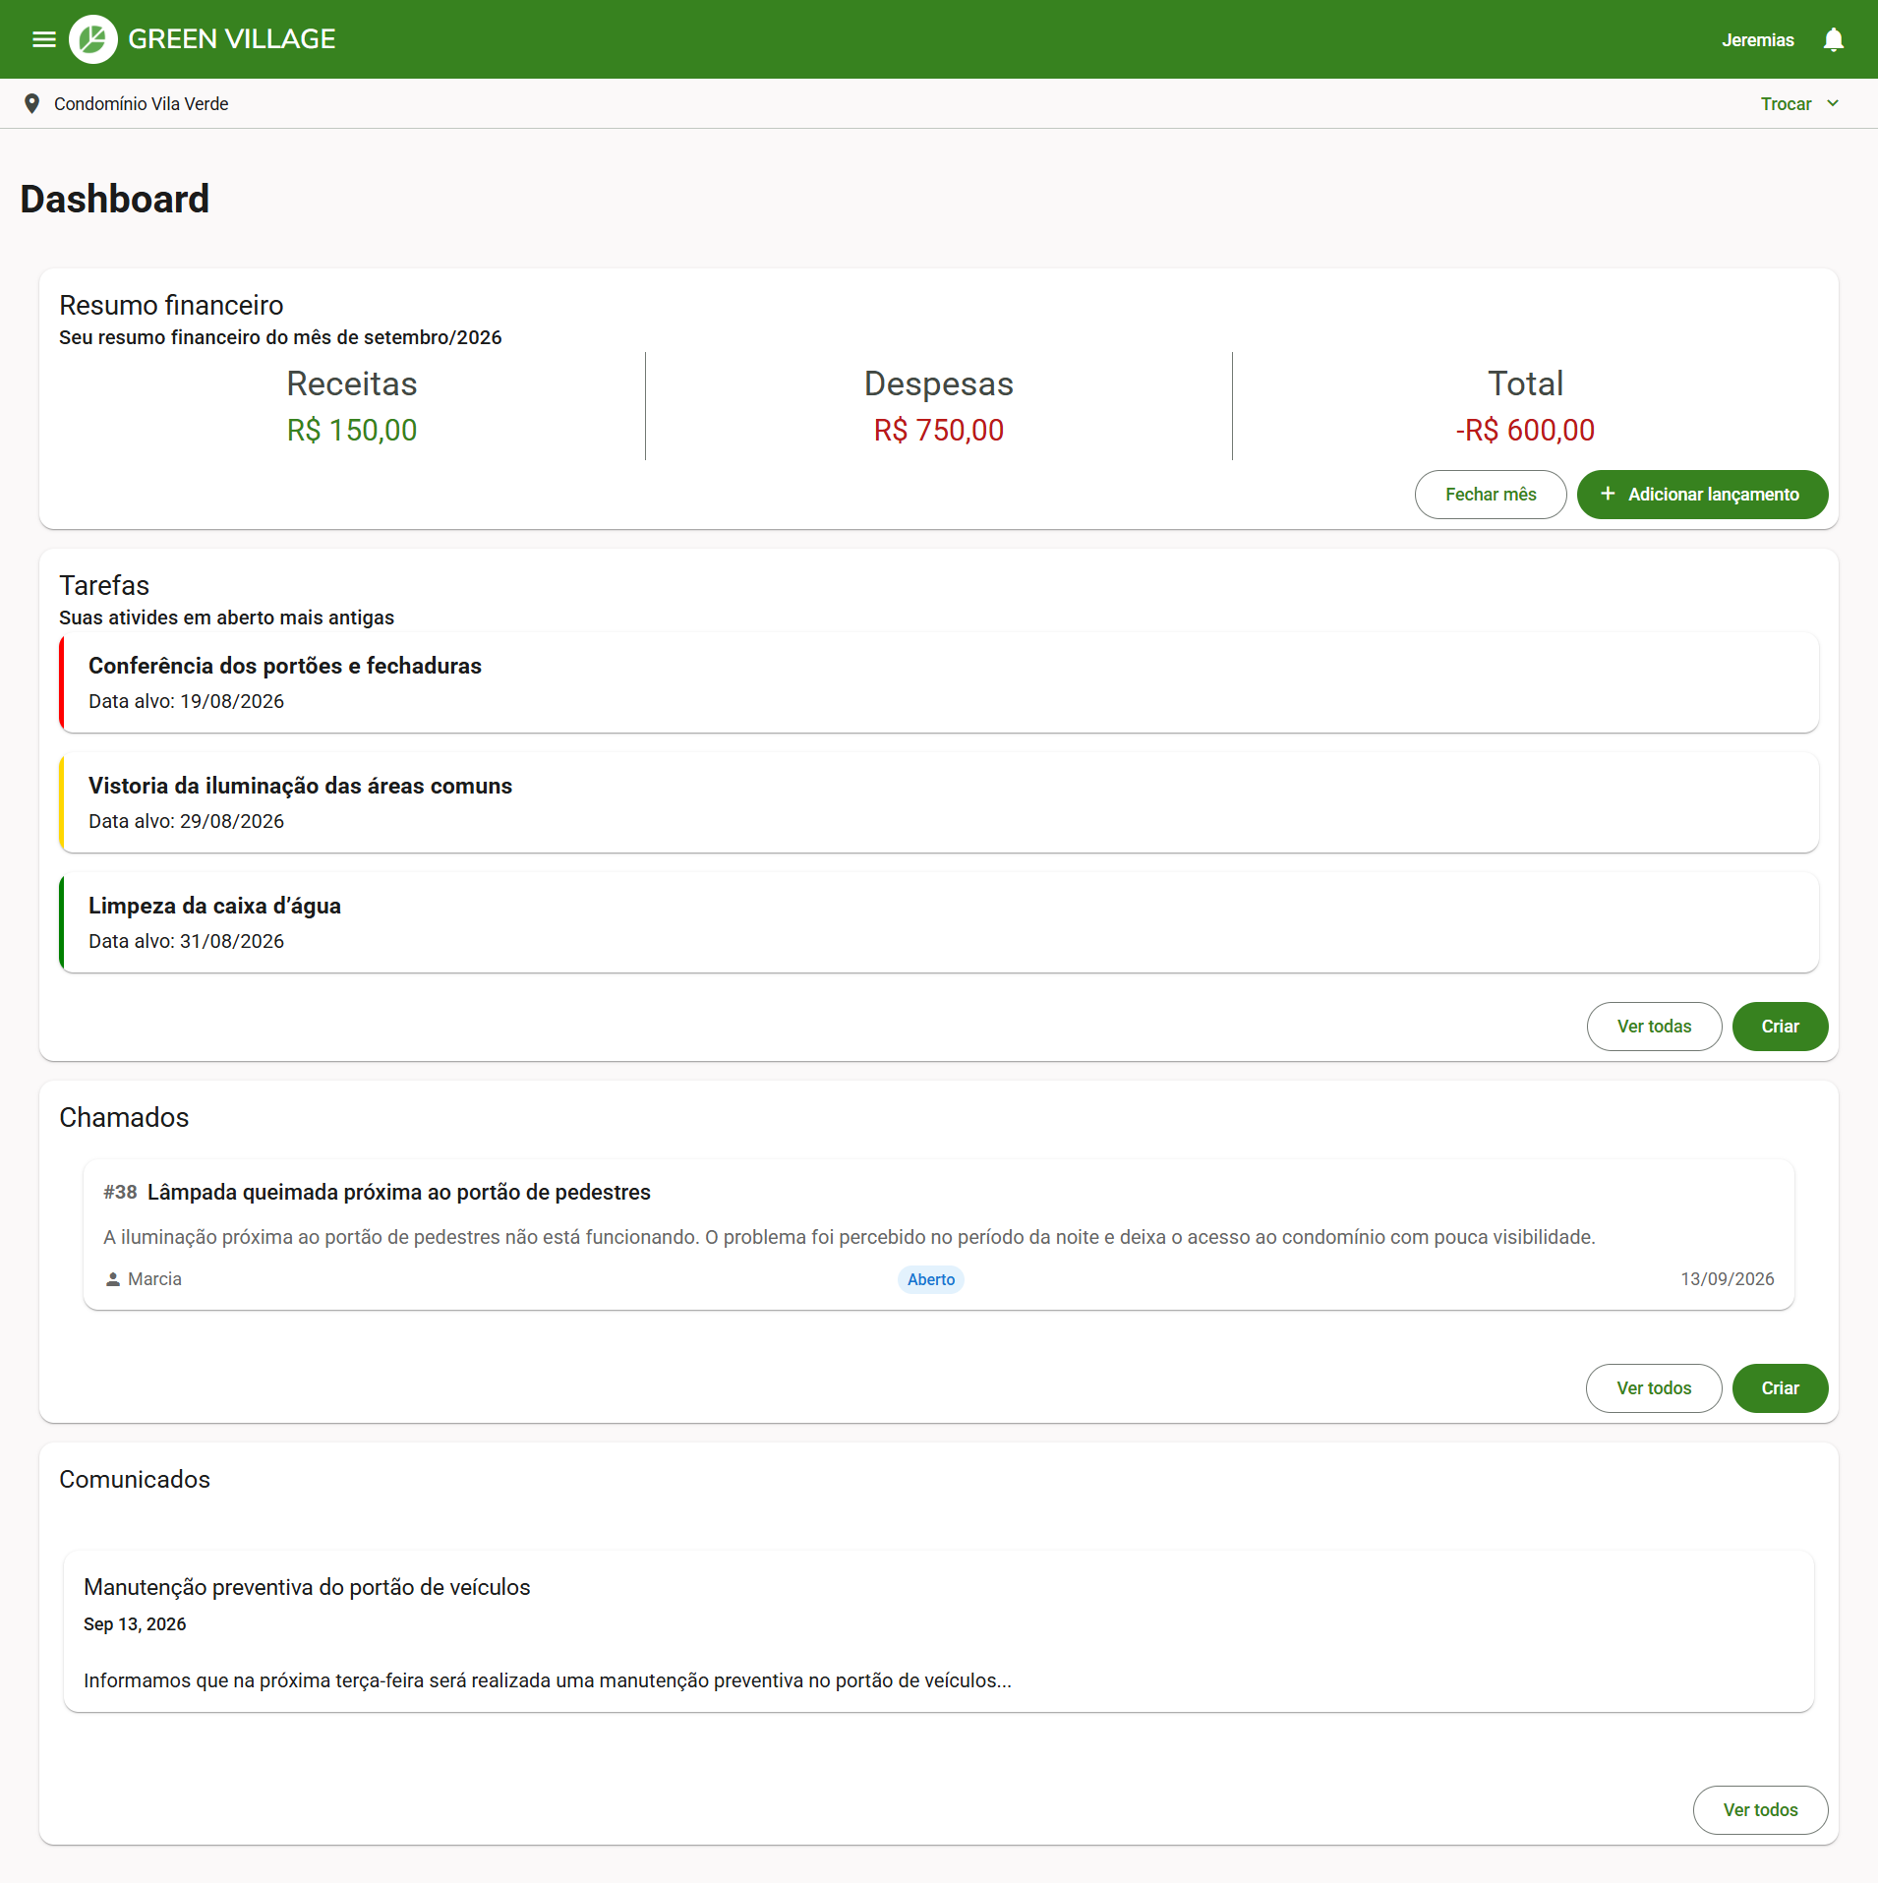Click Ver todos in Comunicados
Image resolution: width=1878 pixels, height=1883 pixels.
coord(1760,1810)
